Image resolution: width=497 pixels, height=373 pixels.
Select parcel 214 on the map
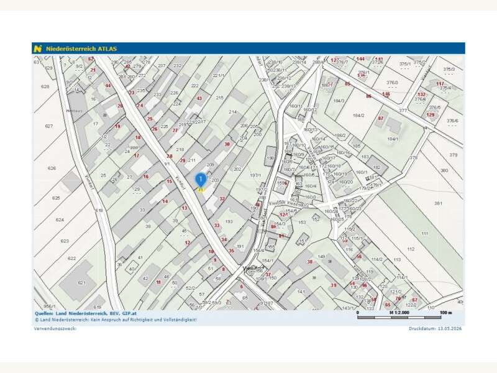232,112
